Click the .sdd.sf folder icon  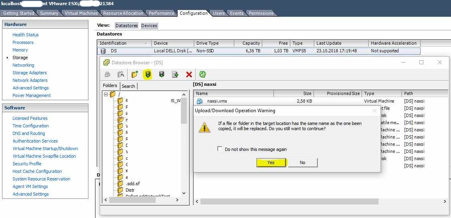point(120,184)
